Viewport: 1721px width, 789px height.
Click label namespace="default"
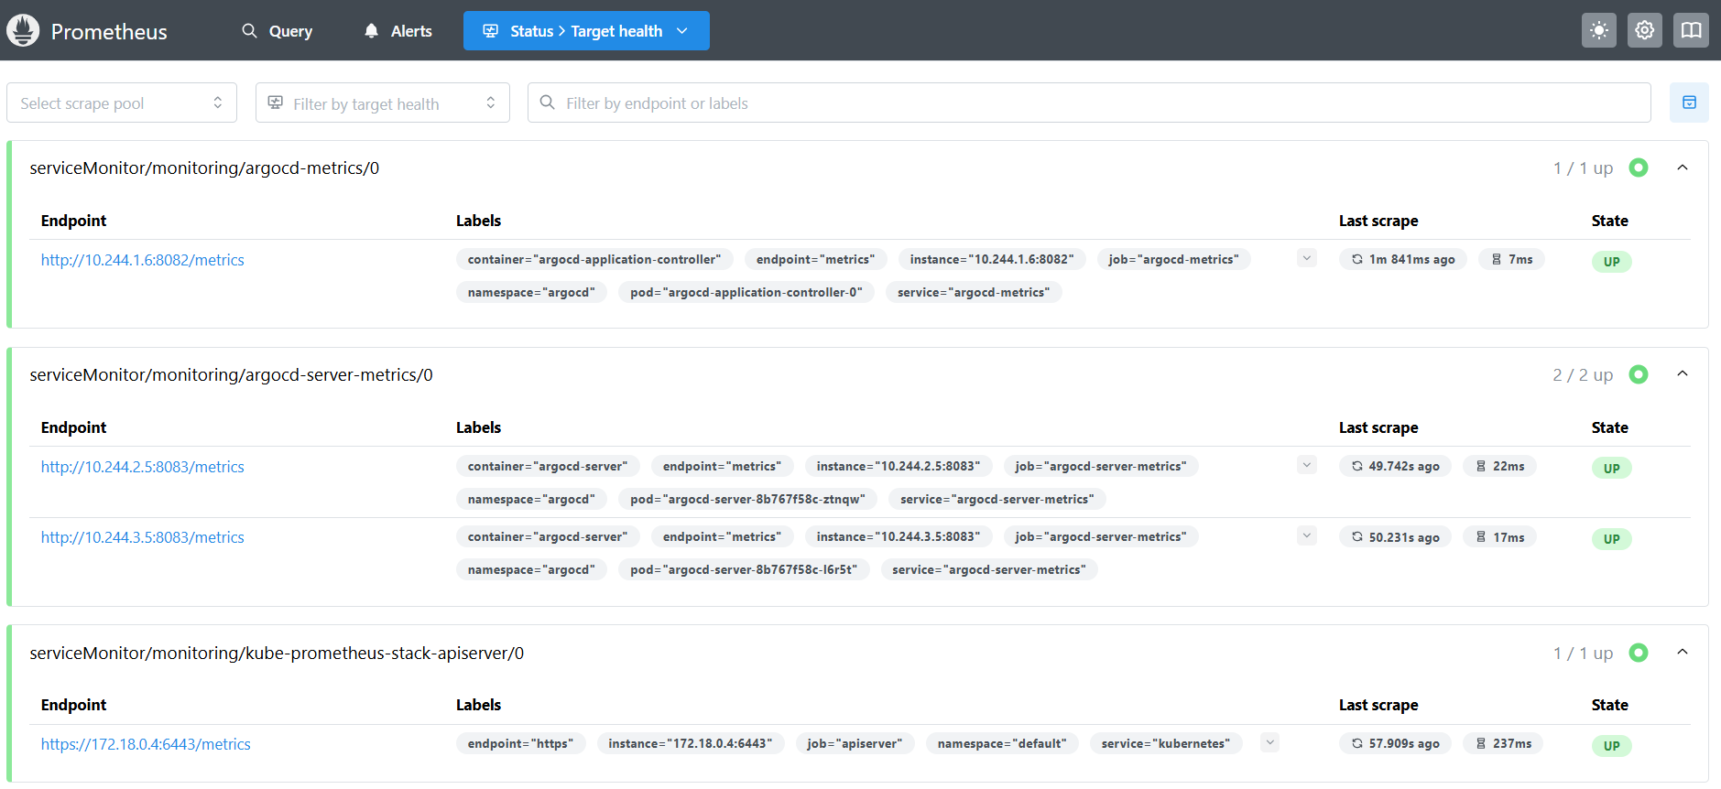pyautogui.click(x=1002, y=743)
